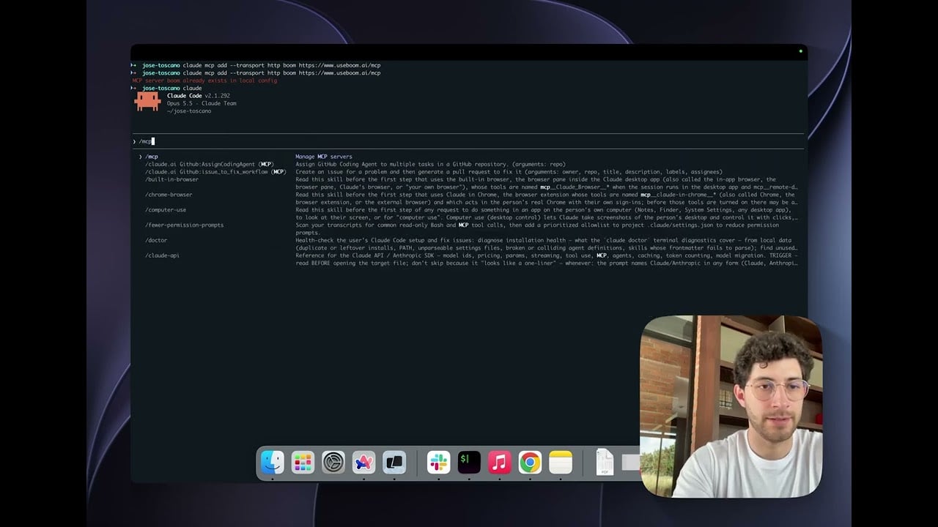Click the Claude Code mascot logo
The image size is (938, 527).
pos(147,101)
